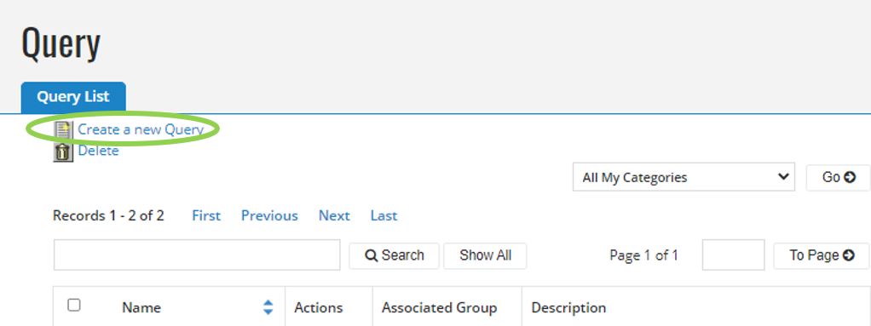The height and width of the screenshot is (326, 871).
Task: Click the trash can icon beside Delete
Action: 63,152
